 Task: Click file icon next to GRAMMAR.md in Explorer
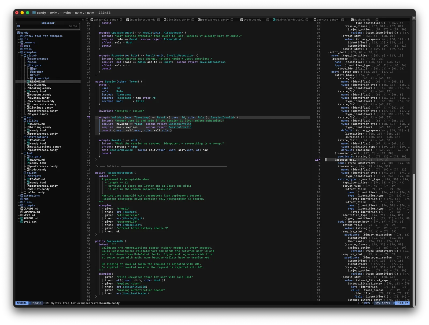(22, 212)
